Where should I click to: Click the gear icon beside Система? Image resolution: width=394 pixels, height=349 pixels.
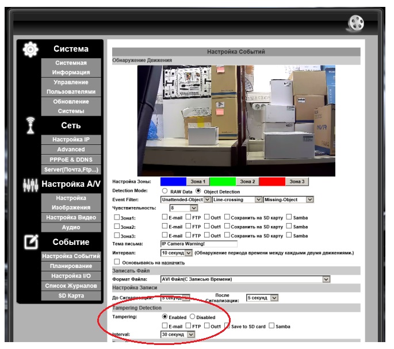[30, 49]
